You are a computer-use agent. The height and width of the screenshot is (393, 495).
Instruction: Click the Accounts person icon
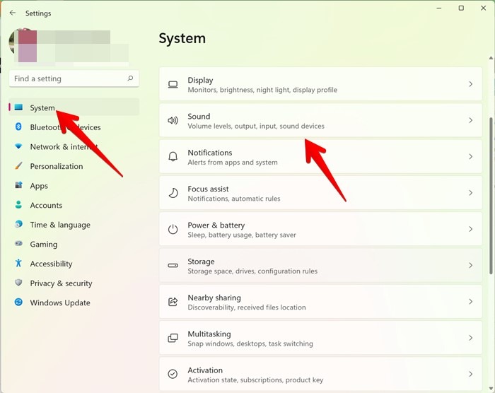[x=18, y=205]
